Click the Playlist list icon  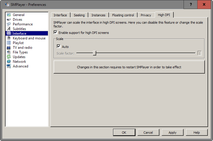(x=9, y=43)
